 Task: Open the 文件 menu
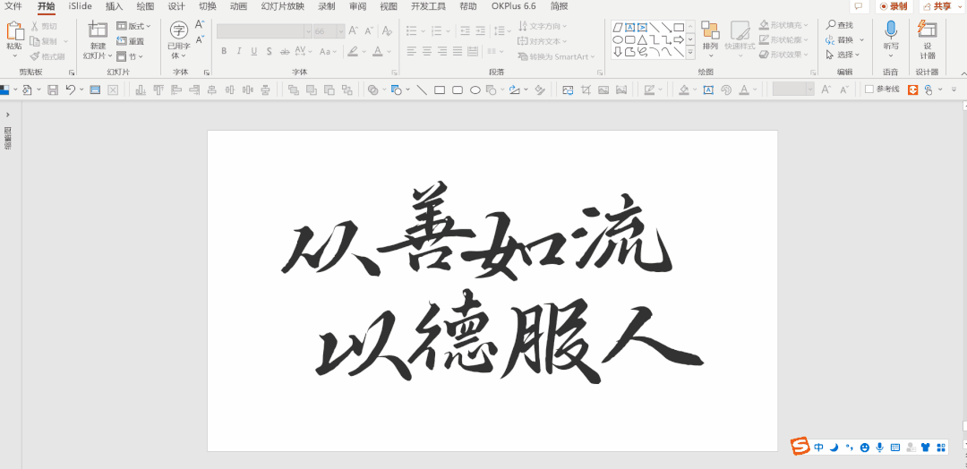13,6
